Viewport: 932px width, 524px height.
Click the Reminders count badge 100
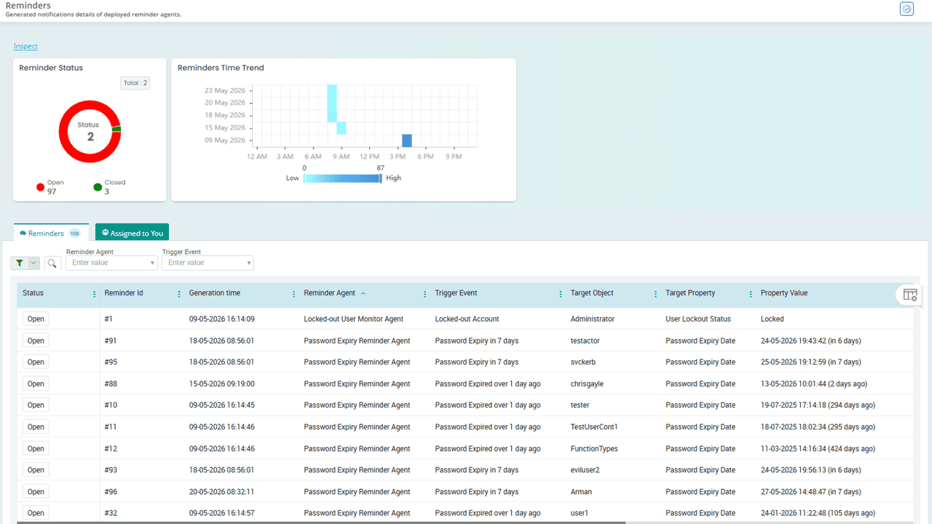point(75,234)
